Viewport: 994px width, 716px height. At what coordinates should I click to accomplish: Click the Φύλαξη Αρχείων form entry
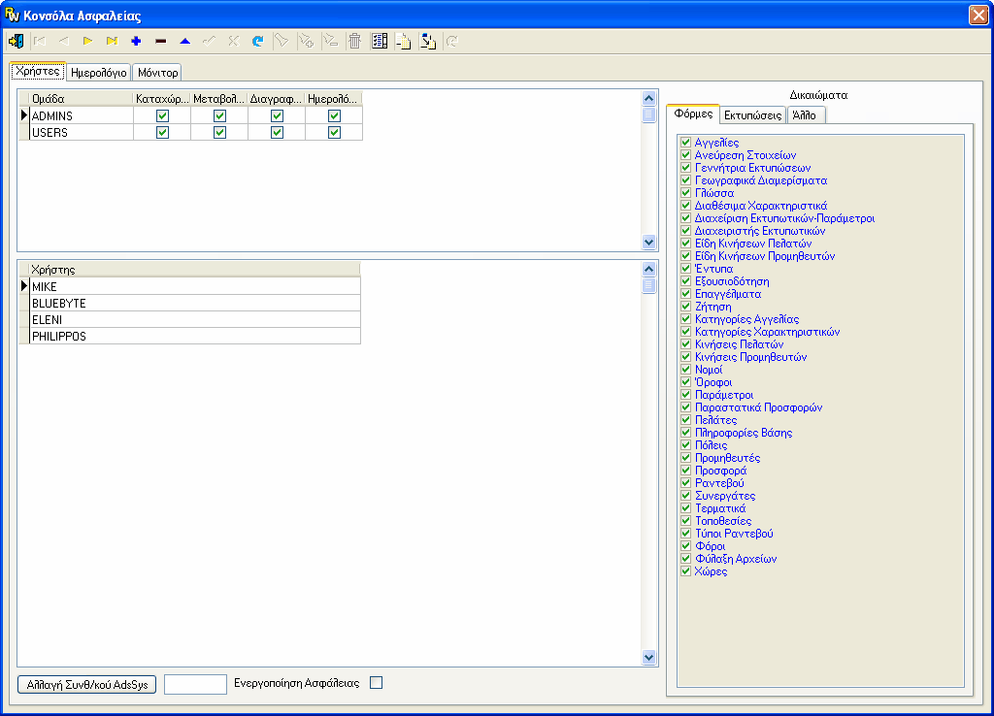[736, 558]
